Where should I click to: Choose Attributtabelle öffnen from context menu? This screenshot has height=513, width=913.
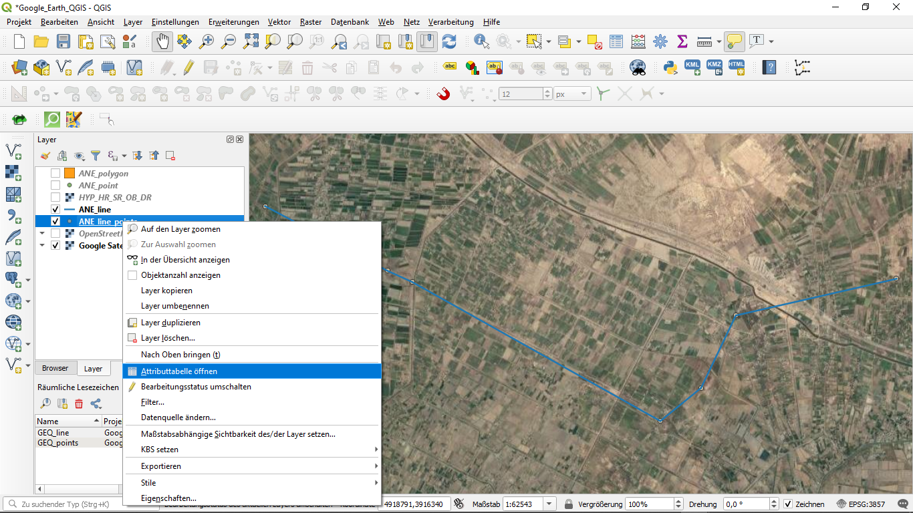click(252, 371)
